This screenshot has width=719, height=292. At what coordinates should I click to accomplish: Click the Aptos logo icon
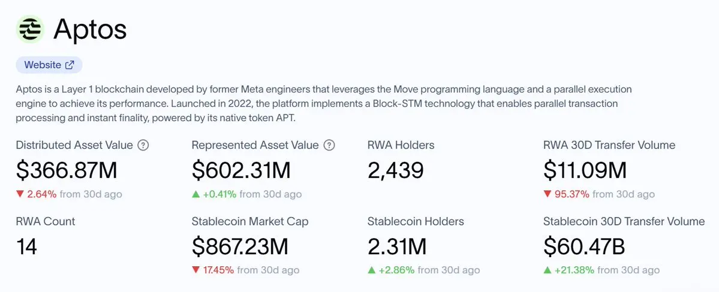(x=31, y=28)
